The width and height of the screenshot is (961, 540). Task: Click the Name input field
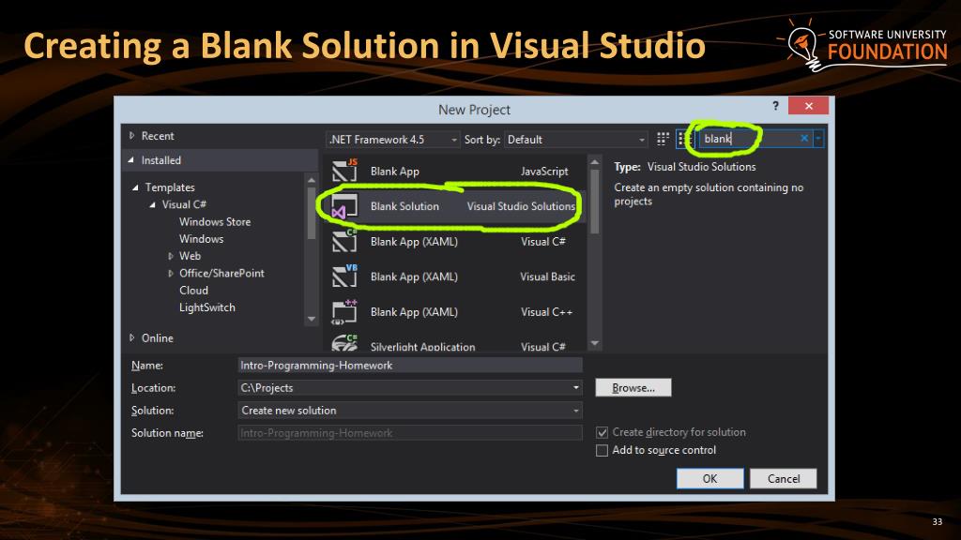[x=410, y=365]
